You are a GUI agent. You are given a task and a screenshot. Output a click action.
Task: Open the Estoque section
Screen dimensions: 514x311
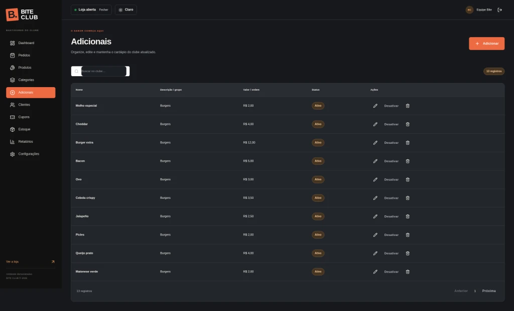pos(31,129)
